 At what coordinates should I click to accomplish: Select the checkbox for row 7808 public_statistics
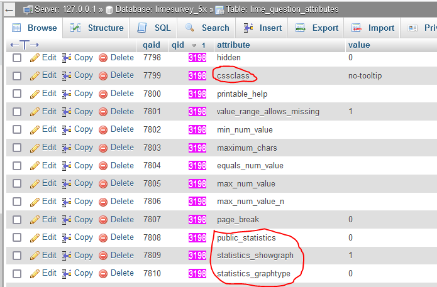click(17, 238)
